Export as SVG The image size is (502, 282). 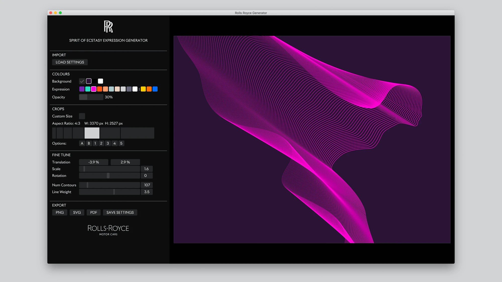click(x=77, y=212)
